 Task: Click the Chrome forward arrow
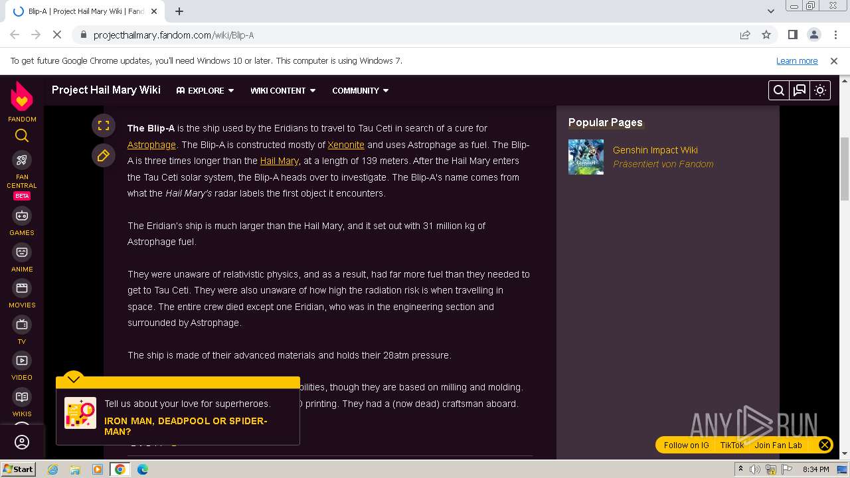pos(36,35)
